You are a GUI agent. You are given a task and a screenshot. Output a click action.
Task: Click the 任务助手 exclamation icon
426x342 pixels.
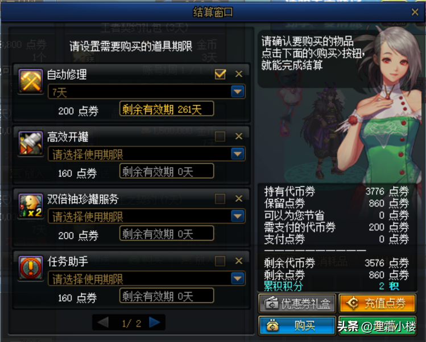(x=31, y=268)
